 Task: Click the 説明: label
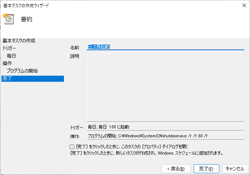tap(75, 56)
